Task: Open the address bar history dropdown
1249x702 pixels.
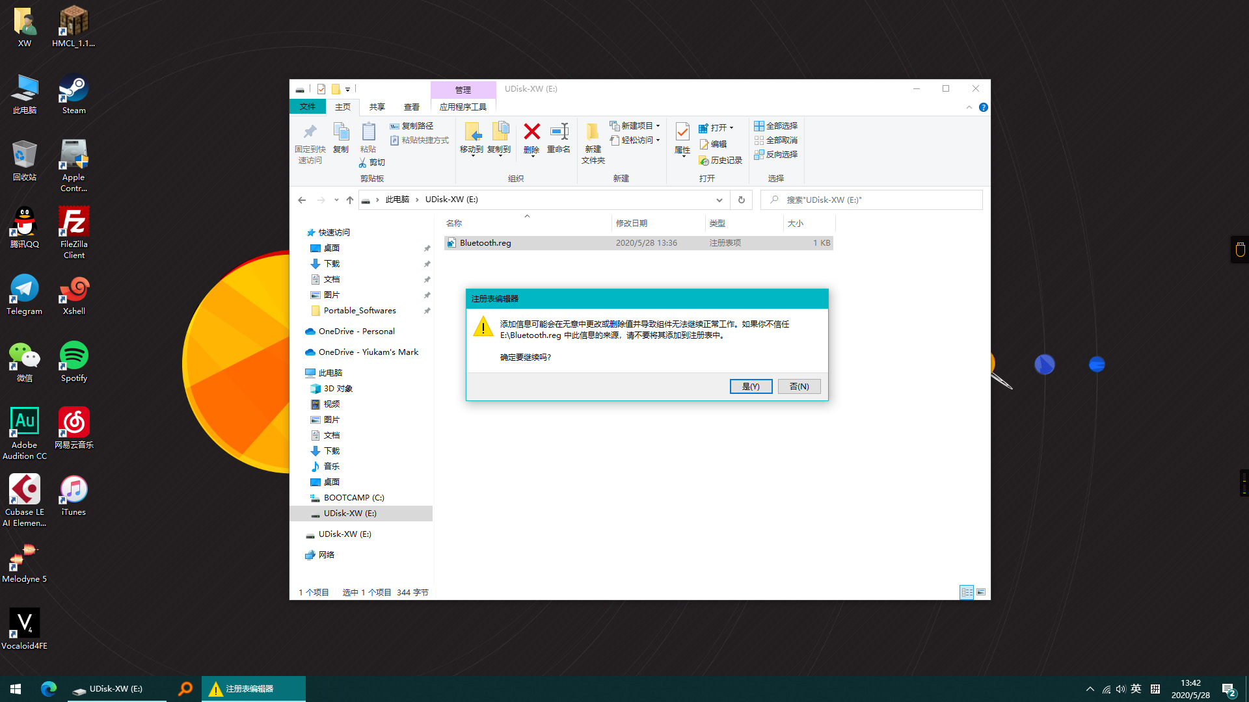Action: tap(719, 200)
